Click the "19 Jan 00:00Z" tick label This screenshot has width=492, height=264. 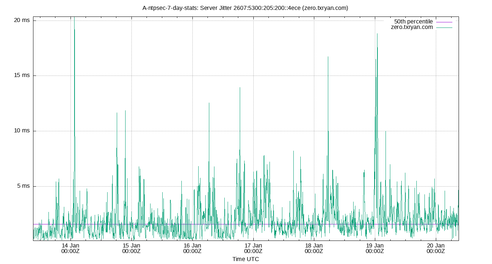(x=375, y=248)
